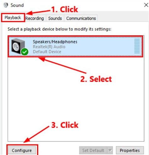Click the Set Default button

click(93, 150)
